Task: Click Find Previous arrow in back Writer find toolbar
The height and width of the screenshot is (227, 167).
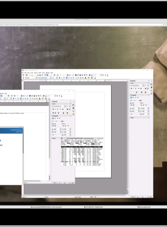Action: point(105,75)
